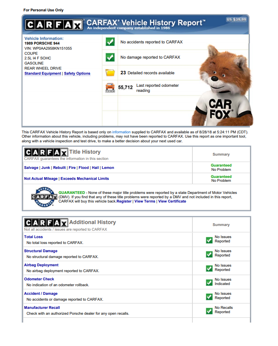
Task: Click the Title History section heading
Action: (x=85, y=152)
